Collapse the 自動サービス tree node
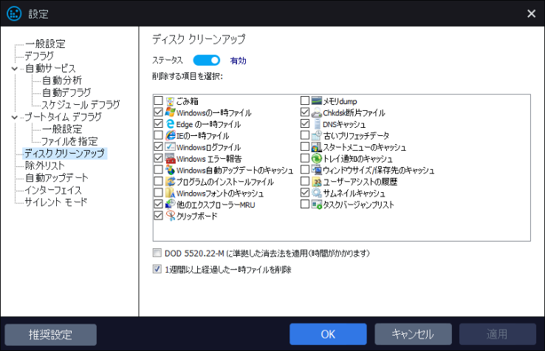Viewport: 545px width, 351px height. 15,69
